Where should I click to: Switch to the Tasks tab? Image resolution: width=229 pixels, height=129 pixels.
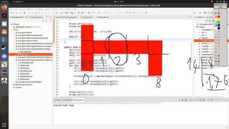pyautogui.click(x=57, y=100)
